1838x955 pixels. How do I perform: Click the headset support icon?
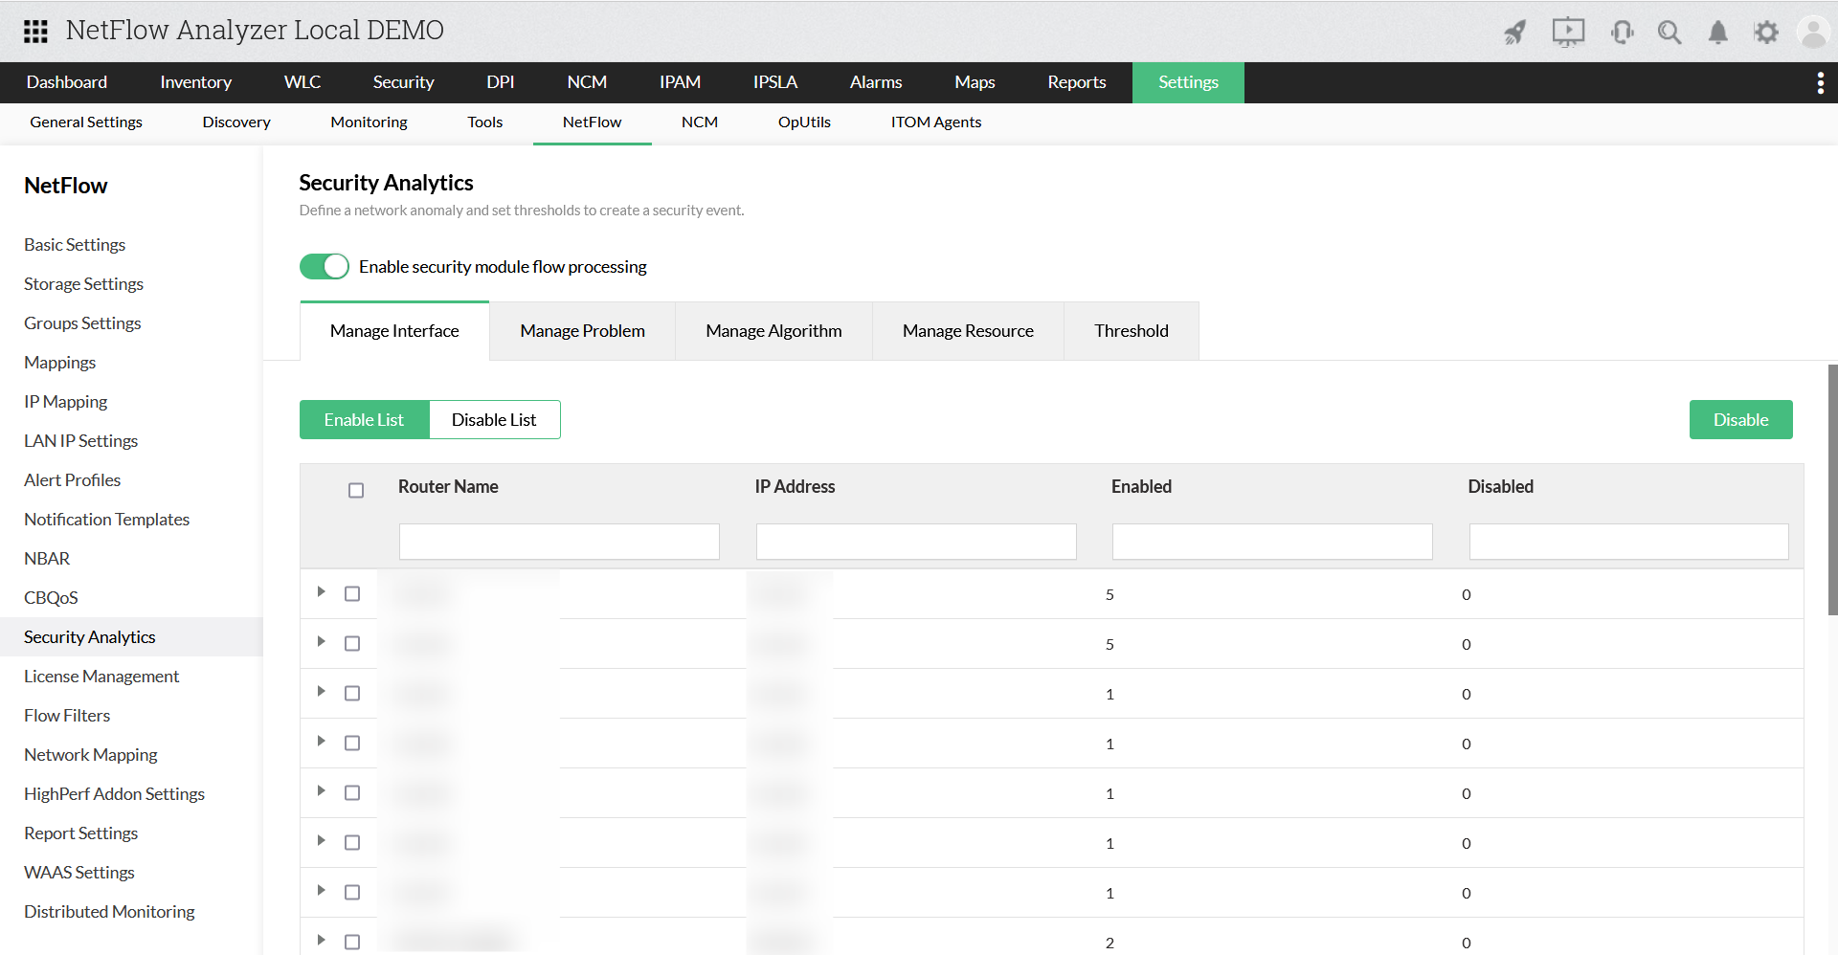click(1622, 32)
